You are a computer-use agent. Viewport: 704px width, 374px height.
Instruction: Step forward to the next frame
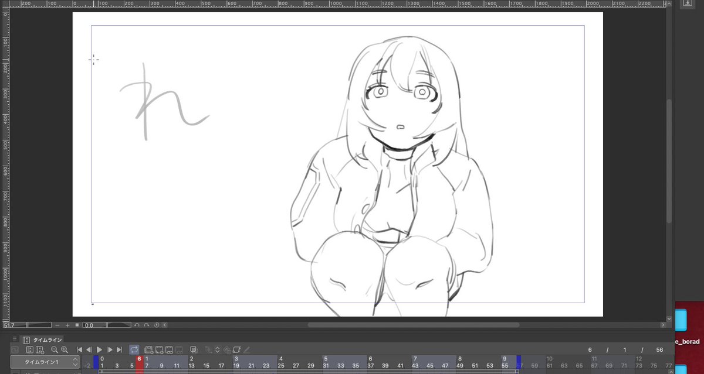(110, 349)
